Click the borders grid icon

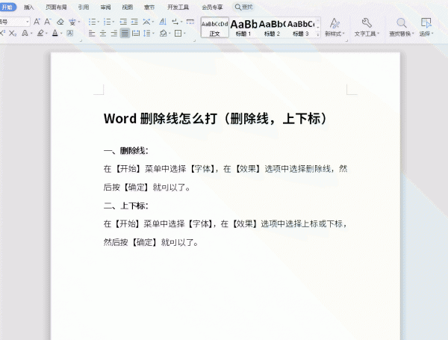click(178, 34)
